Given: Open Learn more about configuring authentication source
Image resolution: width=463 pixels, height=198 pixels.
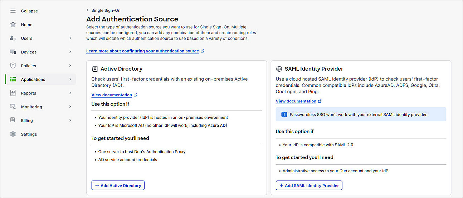Looking at the screenshot, I should pos(142,51).
